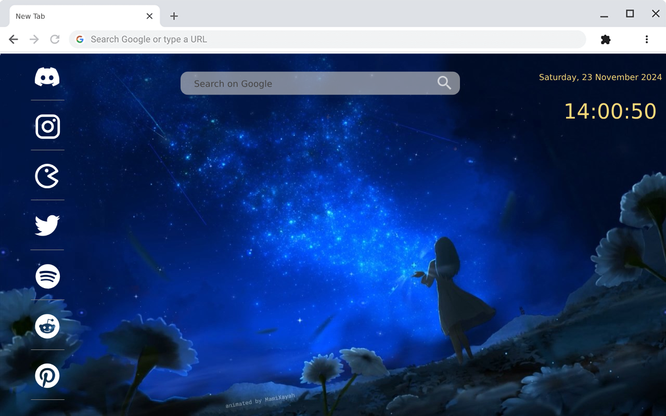The image size is (666, 416).
Task: Open the Pinterest shortcut icon
Action: tap(47, 376)
